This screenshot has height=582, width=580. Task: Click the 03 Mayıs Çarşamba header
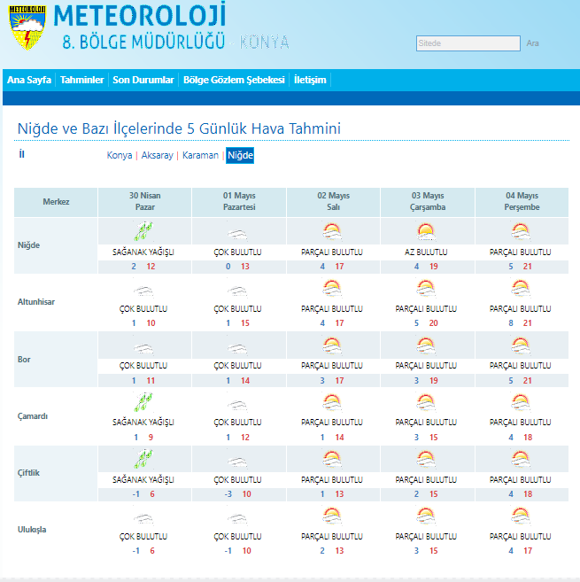coord(428,202)
